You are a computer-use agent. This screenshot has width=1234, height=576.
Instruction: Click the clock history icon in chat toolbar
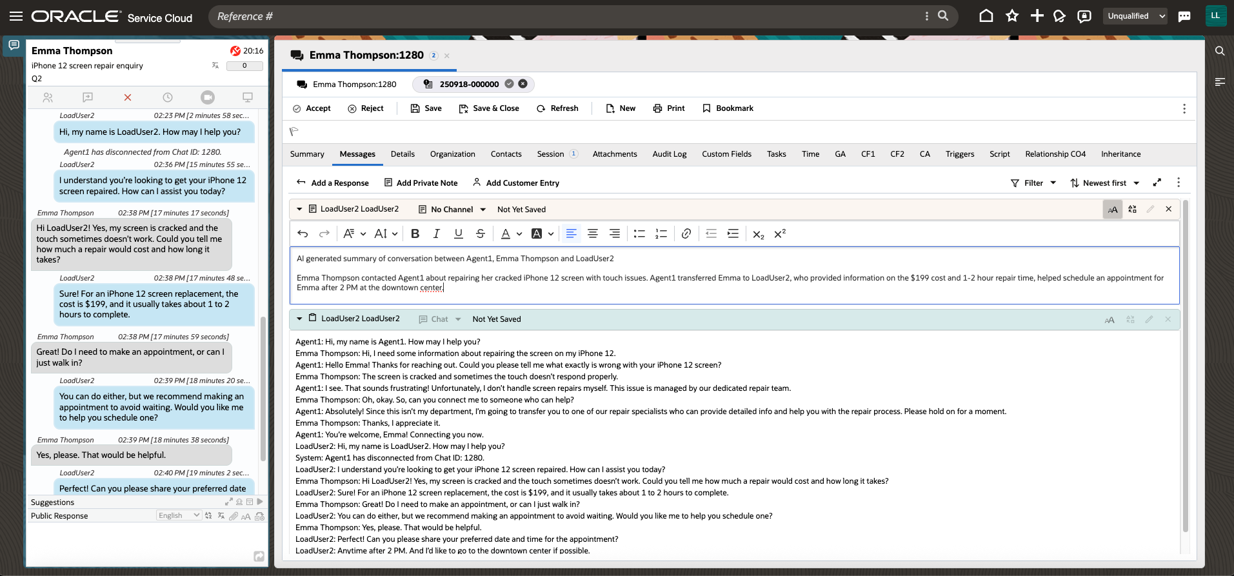click(168, 97)
